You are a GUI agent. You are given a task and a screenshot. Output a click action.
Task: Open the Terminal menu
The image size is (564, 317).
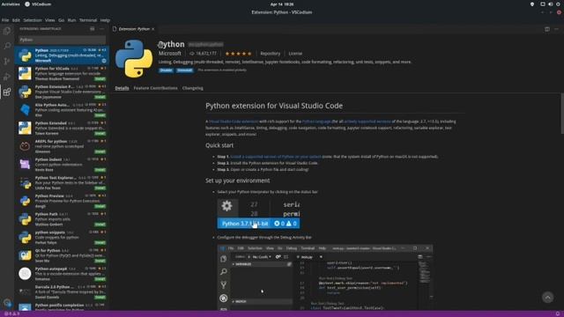[x=88, y=20]
